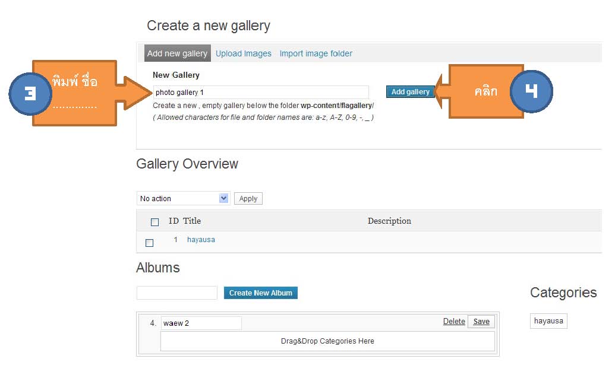Click the New Gallery name input field
The image size is (615, 378).
[261, 92]
